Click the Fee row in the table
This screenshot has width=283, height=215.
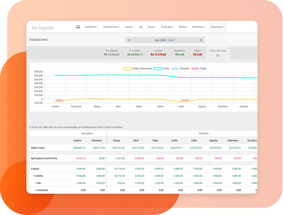point(39,183)
